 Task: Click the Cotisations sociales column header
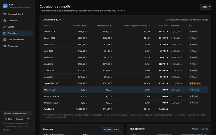pos(104,26)
